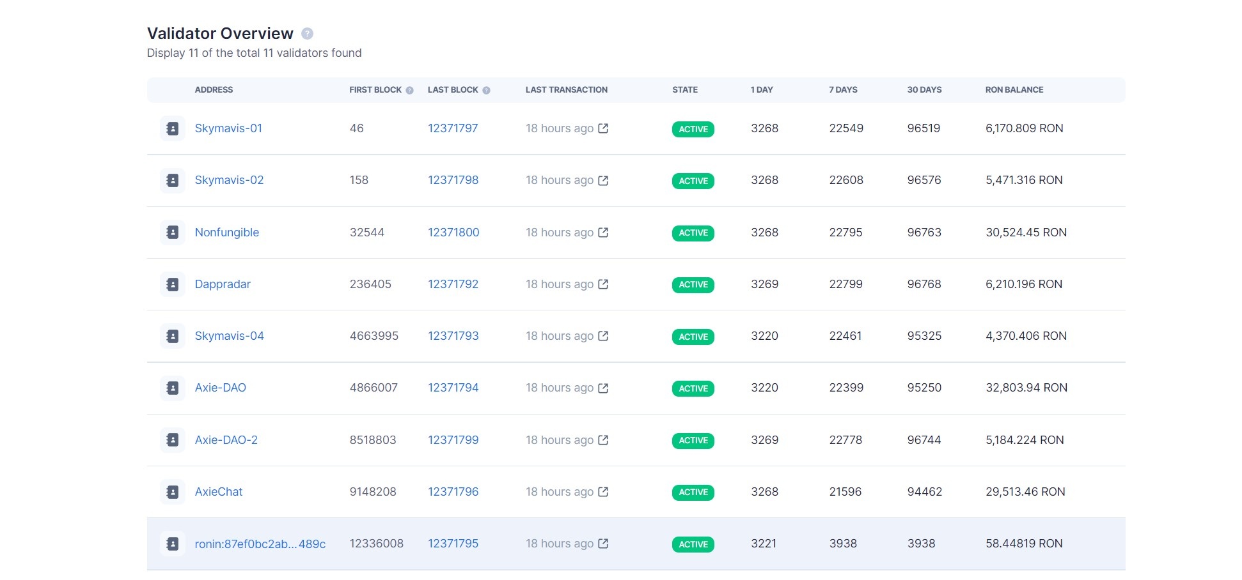The height and width of the screenshot is (580, 1242).
Task: Open external link beside AxieChat last transaction
Action: (602, 492)
